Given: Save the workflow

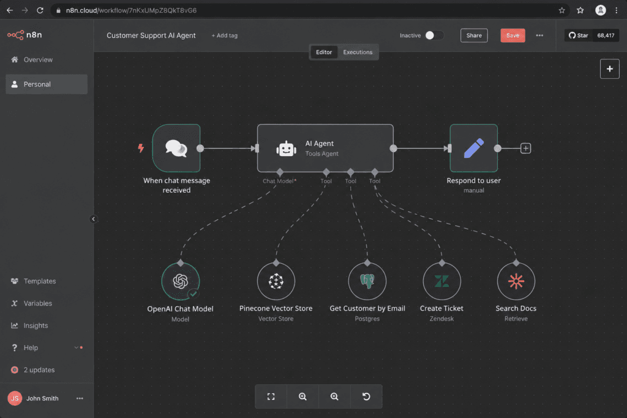Looking at the screenshot, I should (512, 35).
